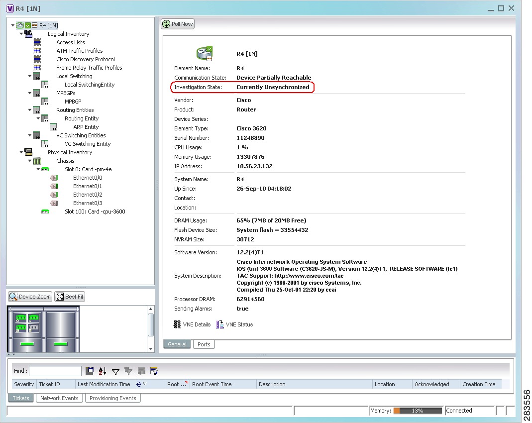Image resolution: width=532 pixels, height=423 pixels.
Task: Click the Root Event Time column header
Action: (x=223, y=384)
